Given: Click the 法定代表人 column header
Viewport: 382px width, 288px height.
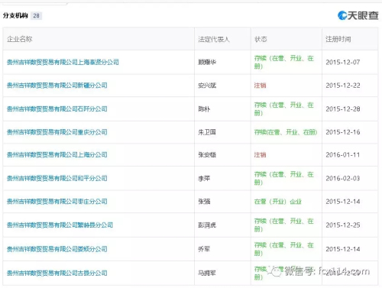Looking at the screenshot, I should tap(214, 39).
